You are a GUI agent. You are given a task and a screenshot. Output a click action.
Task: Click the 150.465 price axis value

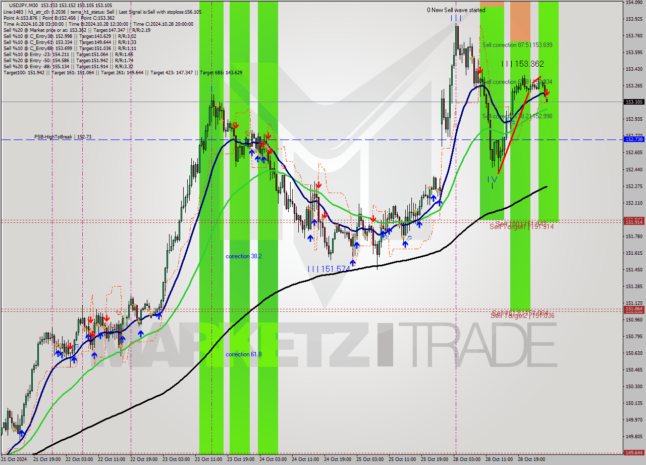634,369
